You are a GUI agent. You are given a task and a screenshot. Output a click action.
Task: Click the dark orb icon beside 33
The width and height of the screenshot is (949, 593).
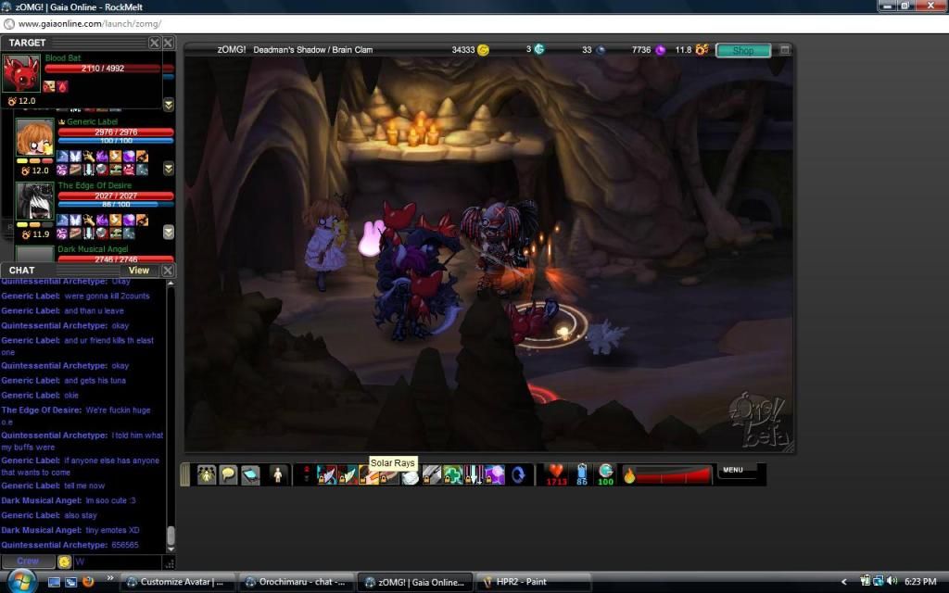(x=601, y=50)
